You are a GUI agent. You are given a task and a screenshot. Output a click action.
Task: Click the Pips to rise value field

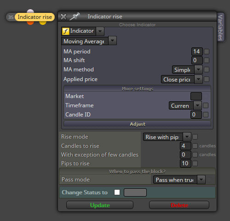coord(185,163)
